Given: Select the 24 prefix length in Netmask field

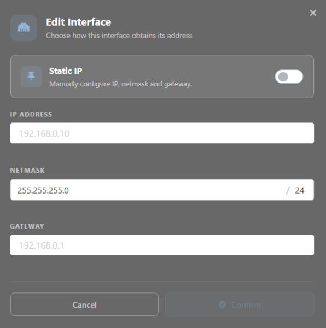Looking at the screenshot, I should click(299, 190).
